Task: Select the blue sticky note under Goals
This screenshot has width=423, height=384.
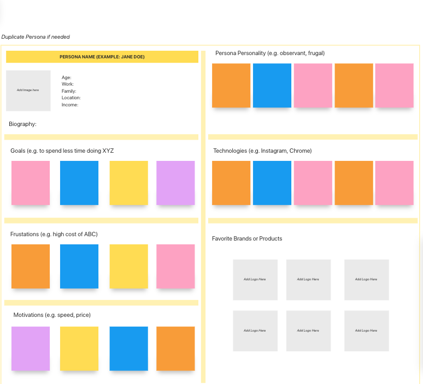Action: [79, 183]
